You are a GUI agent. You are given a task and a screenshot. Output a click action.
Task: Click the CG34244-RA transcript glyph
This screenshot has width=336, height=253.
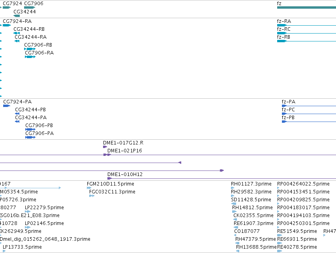click(x=17, y=41)
